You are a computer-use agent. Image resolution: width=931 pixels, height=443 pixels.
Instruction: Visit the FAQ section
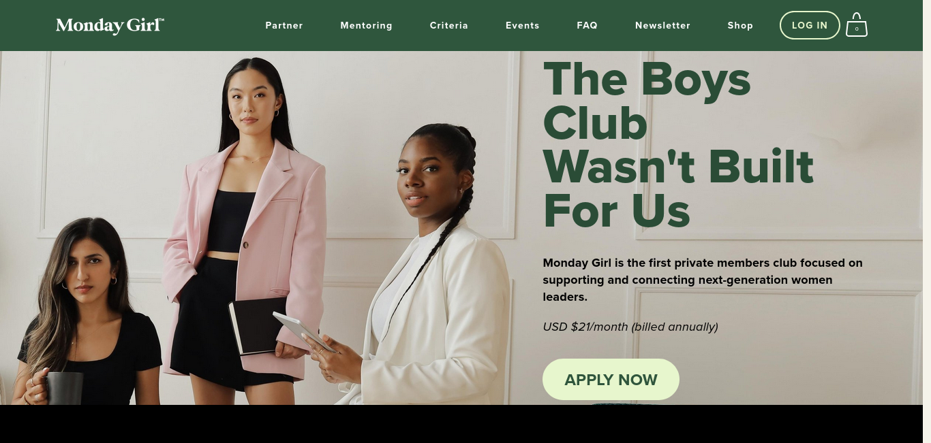click(x=587, y=25)
